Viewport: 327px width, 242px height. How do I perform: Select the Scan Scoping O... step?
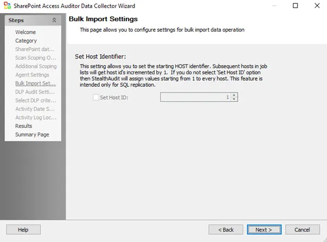(x=36, y=58)
